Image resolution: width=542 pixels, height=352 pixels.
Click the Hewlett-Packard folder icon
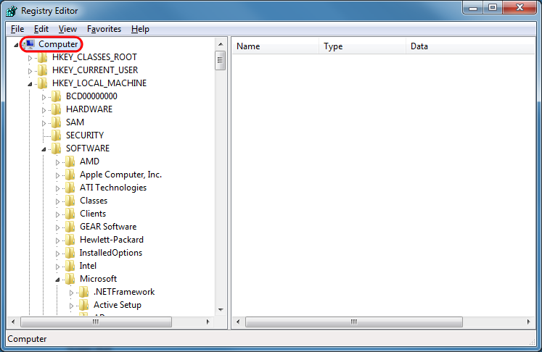point(70,240)
